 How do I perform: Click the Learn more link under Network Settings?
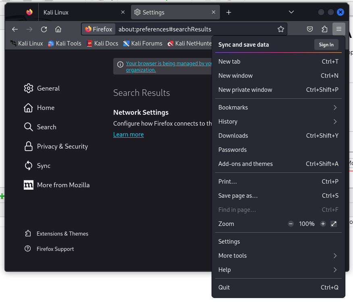[x=129, y=134]
